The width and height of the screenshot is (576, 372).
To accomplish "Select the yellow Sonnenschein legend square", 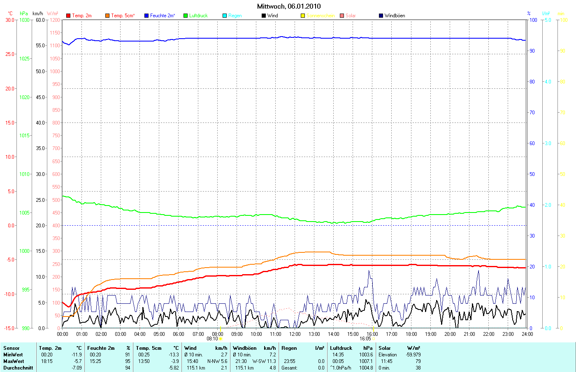I will pos(303,16).
